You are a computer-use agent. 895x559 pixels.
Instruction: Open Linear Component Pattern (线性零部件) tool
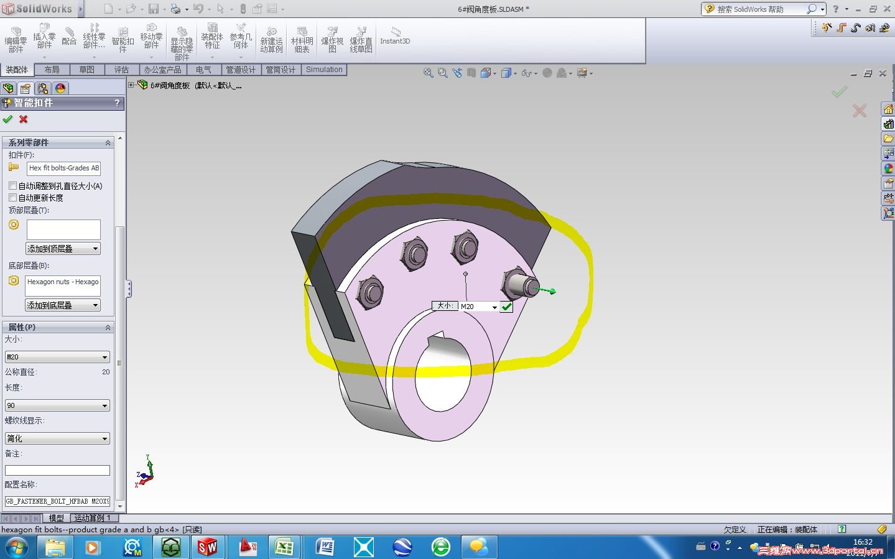click(x=94, y=36)
